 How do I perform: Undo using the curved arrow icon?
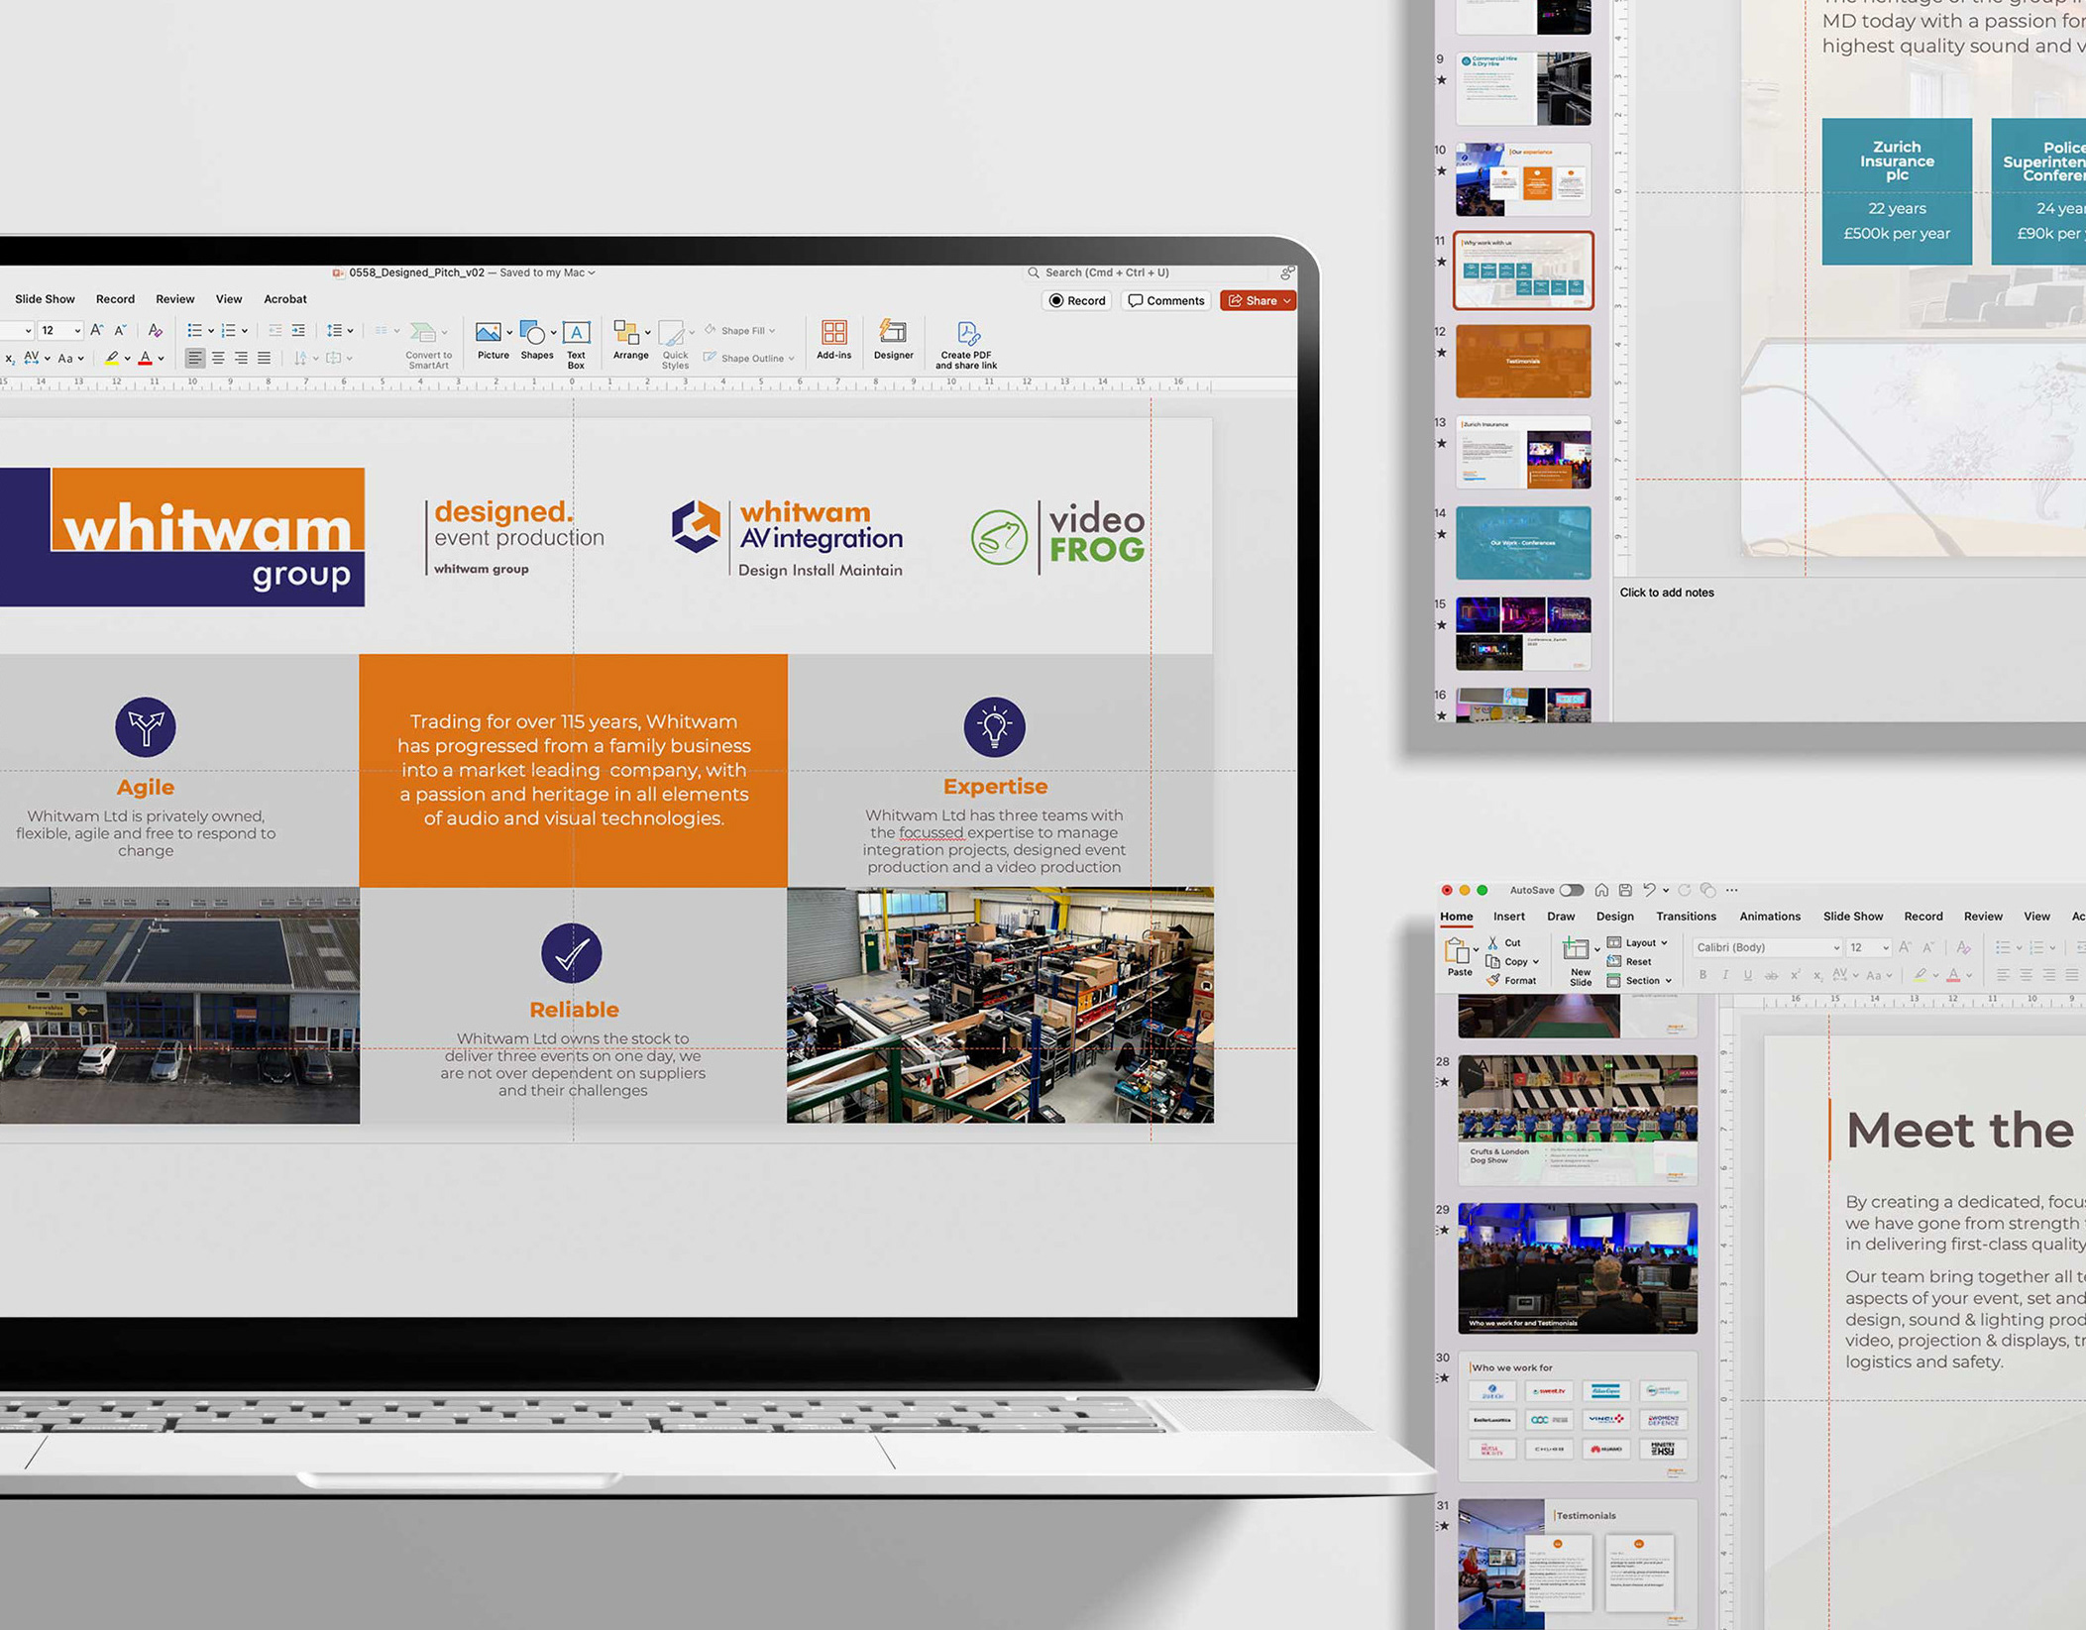click(x=1649, y=891)
